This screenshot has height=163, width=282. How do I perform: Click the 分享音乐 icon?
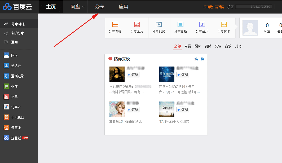pyautogui.click(x=202, y=24)
